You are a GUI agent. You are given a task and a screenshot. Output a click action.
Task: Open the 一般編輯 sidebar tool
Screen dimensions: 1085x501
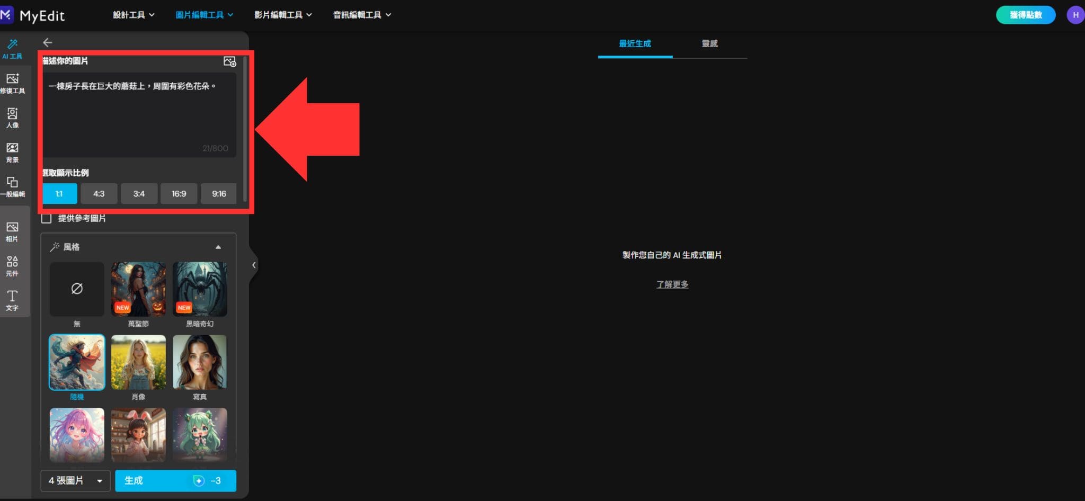(x=12, y=186)
